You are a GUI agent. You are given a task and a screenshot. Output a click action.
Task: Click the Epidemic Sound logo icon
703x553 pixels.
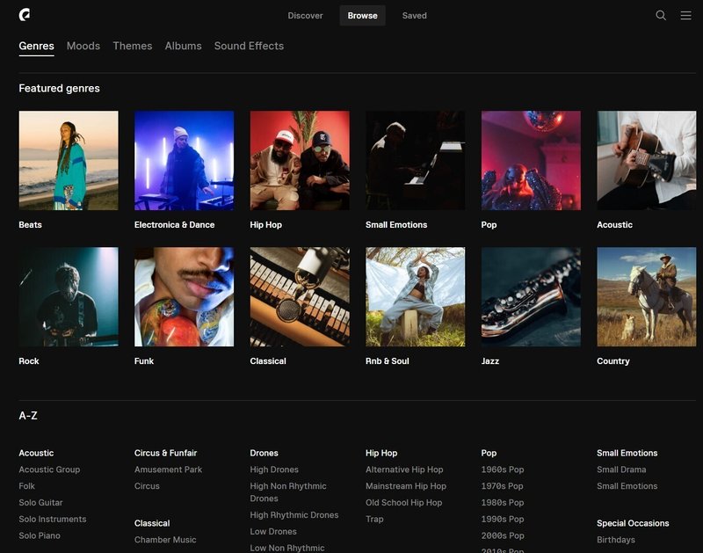pos(25,15)
